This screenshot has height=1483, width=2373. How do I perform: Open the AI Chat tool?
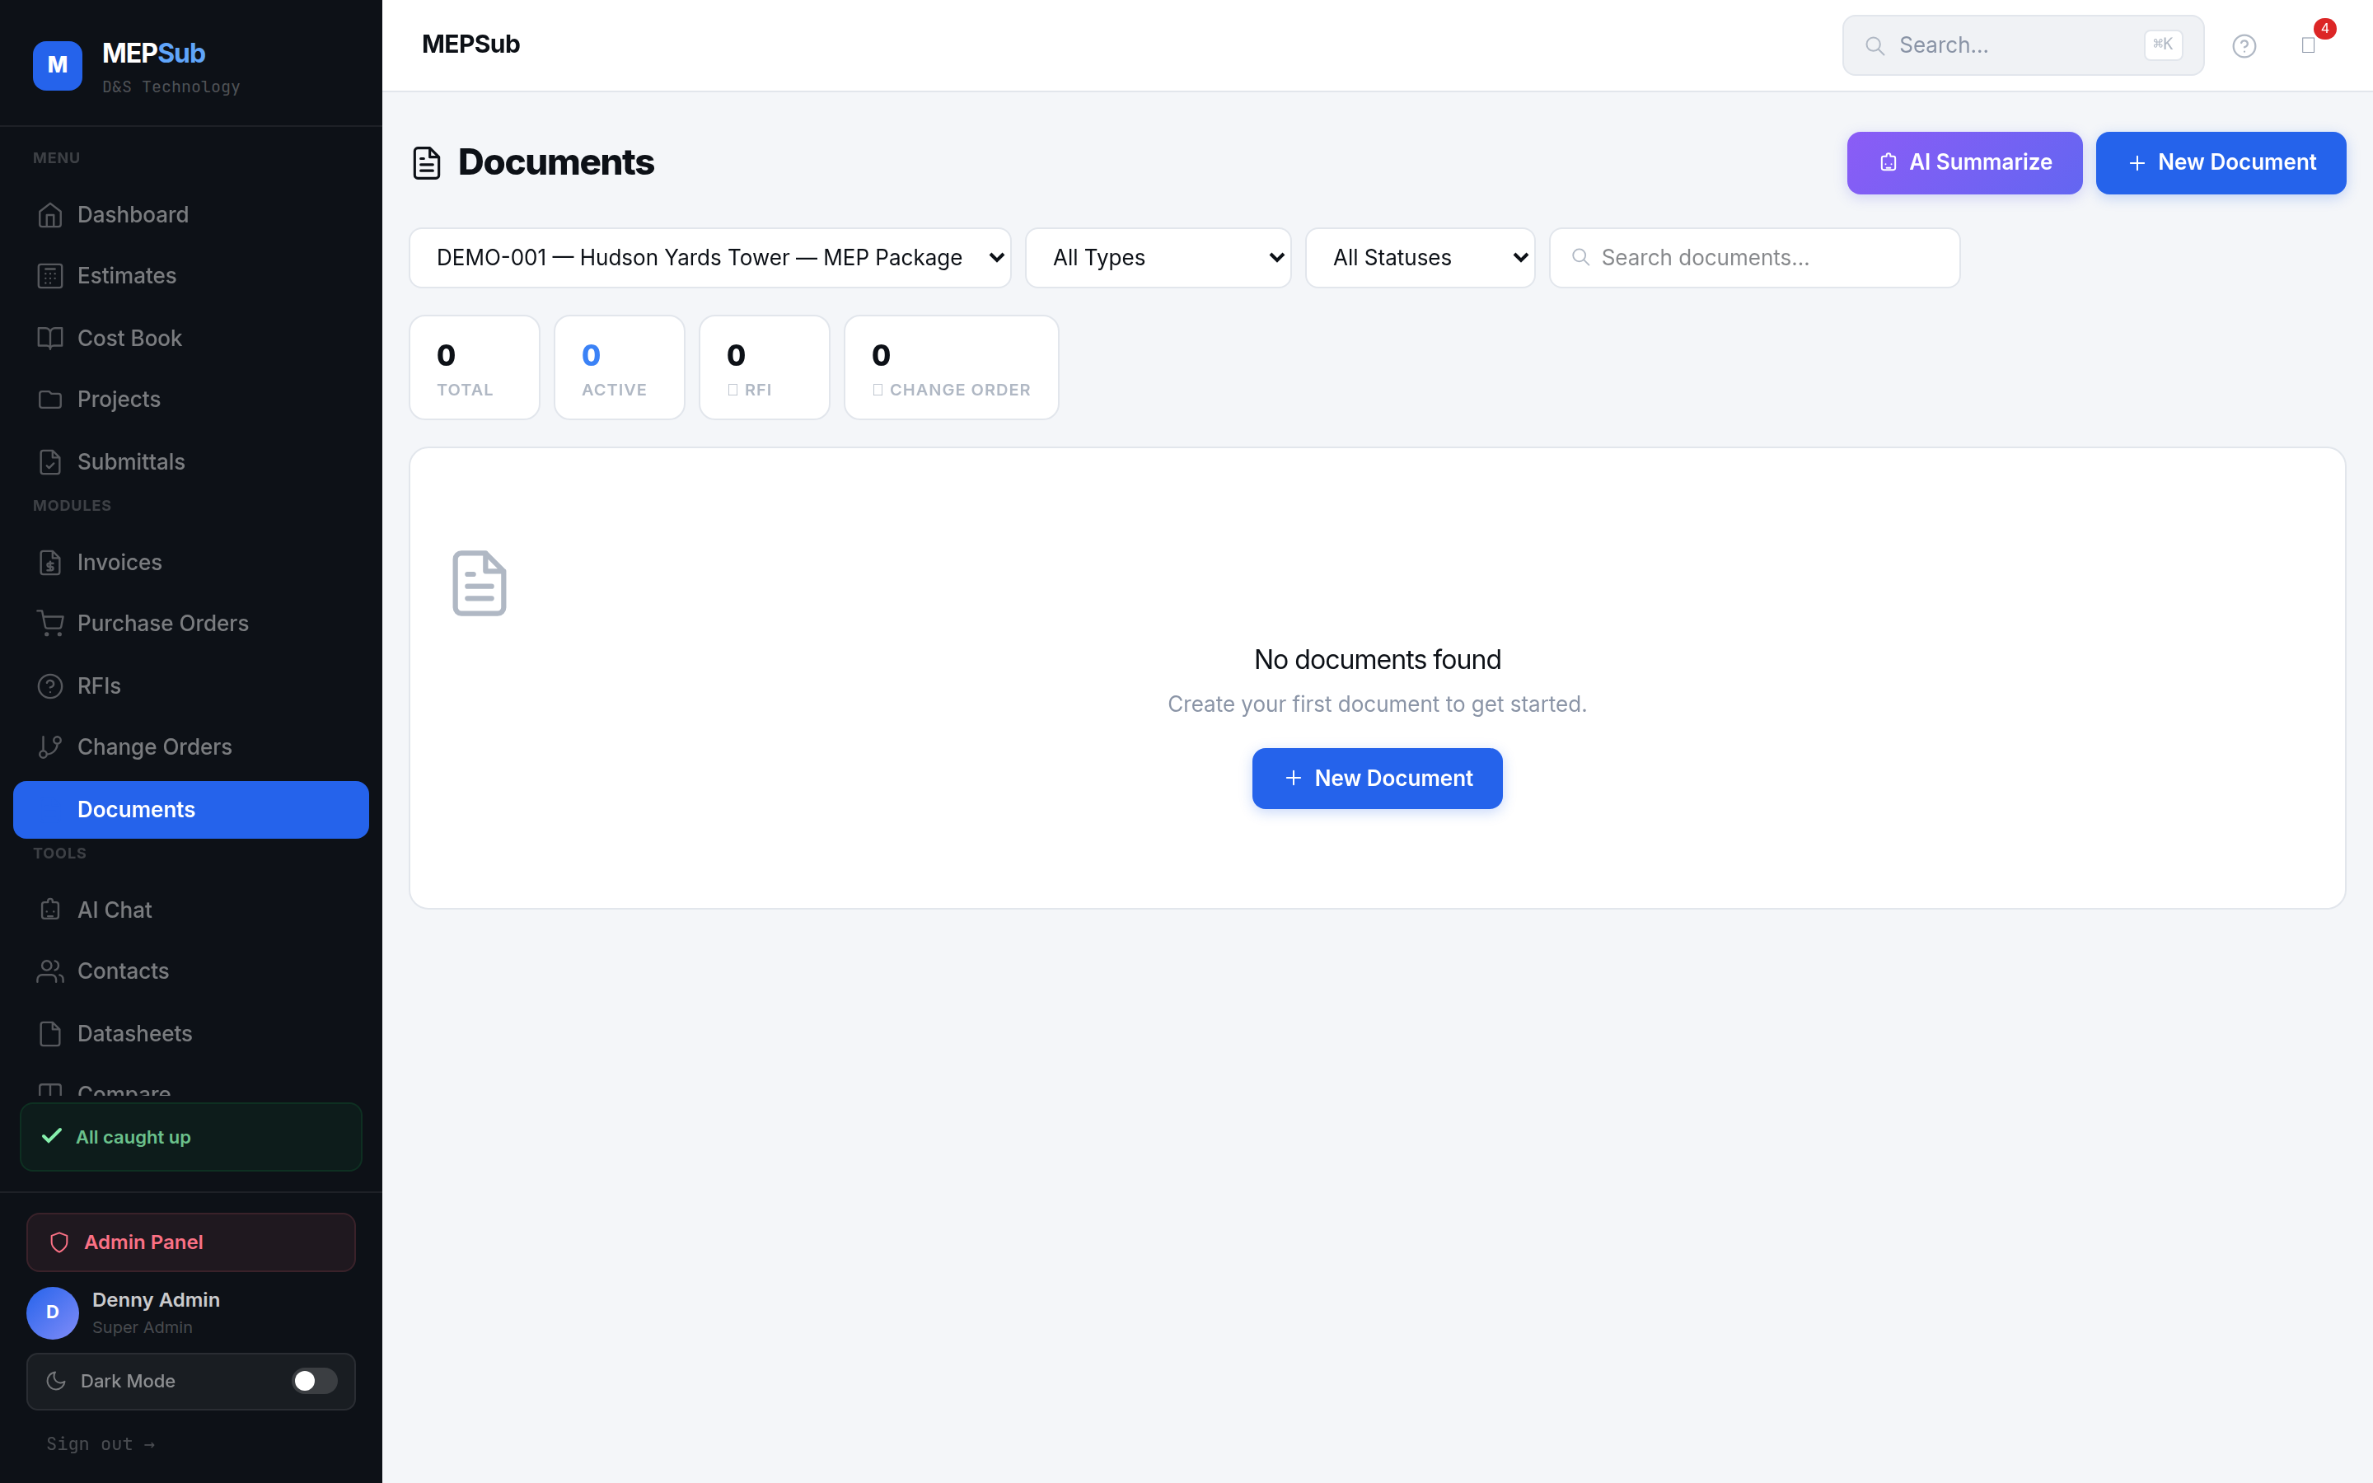pyautogui.click(x=114, y=910)
